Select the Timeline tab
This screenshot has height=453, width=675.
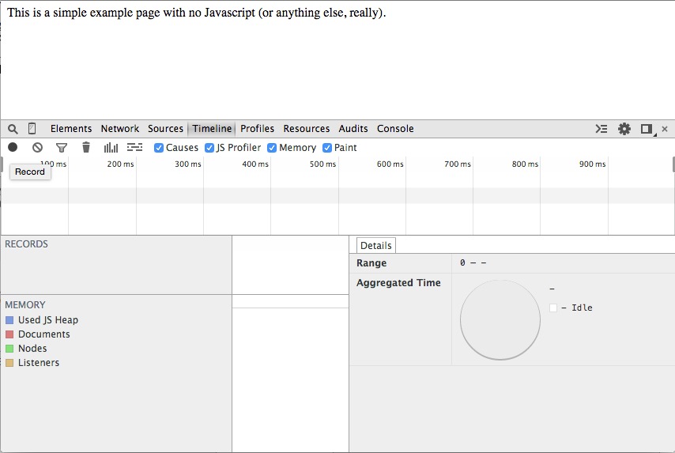pos(212,129)
